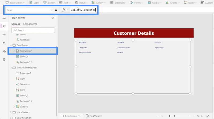Insert a Label control
The width and height of the screenshot is (214, 119).
click(x=34, y=3)
